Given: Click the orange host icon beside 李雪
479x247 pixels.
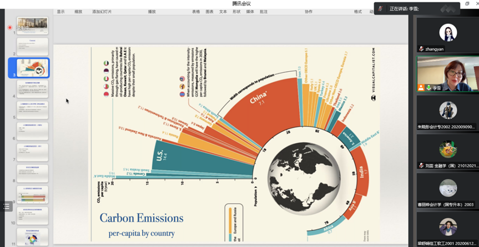Looking at the screenshot, I should 422,88.
